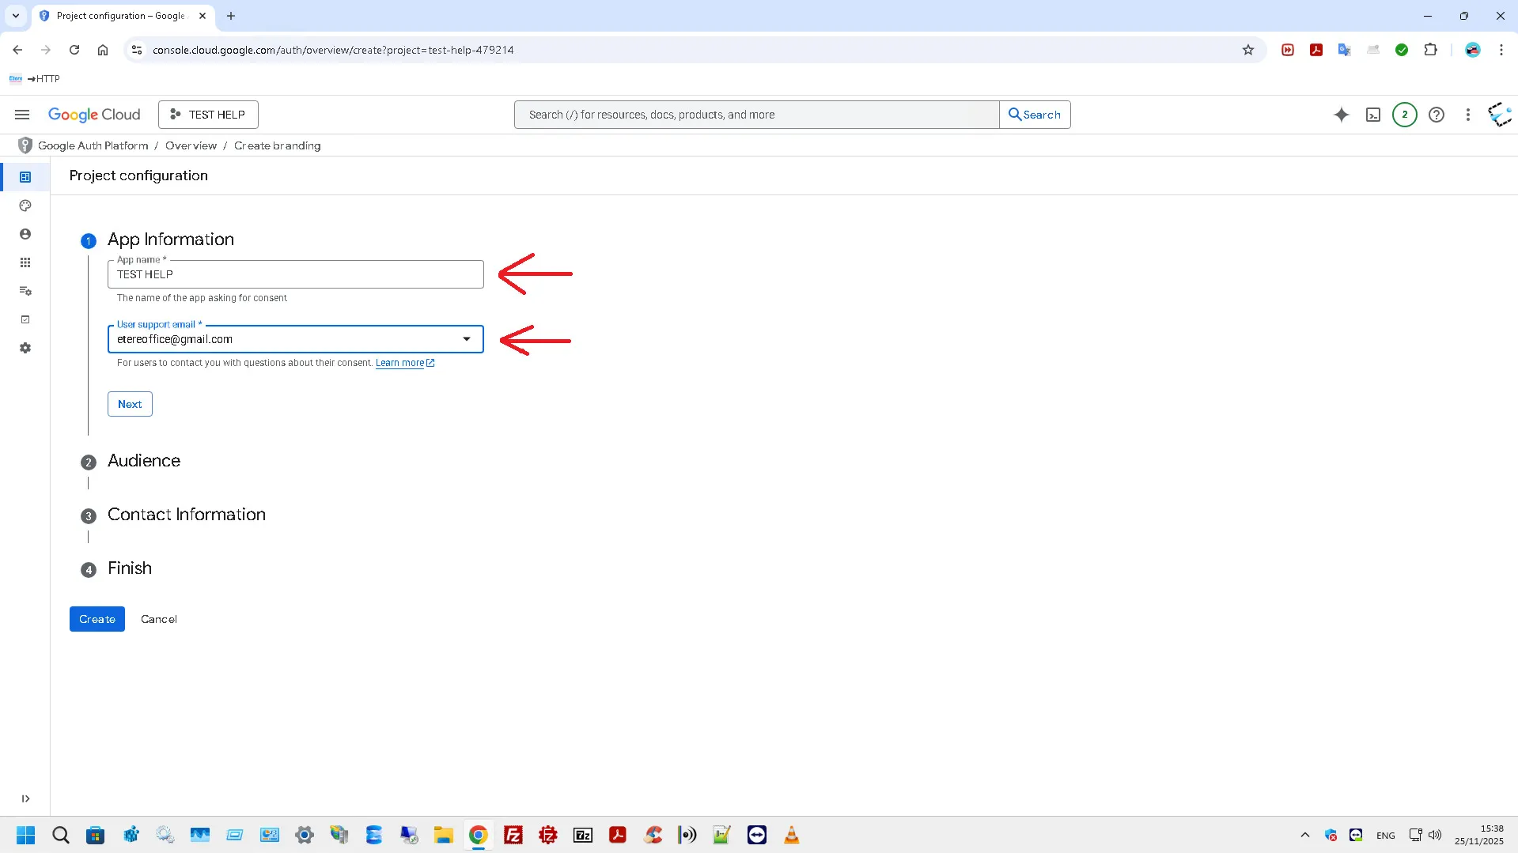The image size is (1518, 853).
Task: Open the Gemini AI assistant sparkle icon
Action: coord(1341,115)
